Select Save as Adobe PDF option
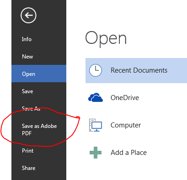This screenshot has width=187, height=180. (39, 130)
